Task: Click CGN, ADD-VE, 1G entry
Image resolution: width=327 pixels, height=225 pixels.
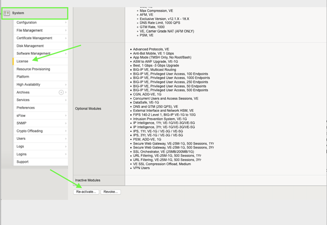Action: point(147,94)
